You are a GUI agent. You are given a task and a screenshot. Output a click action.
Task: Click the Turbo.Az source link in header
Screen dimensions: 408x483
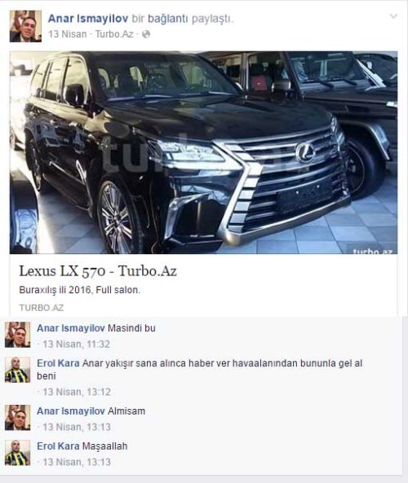(114, 34)
